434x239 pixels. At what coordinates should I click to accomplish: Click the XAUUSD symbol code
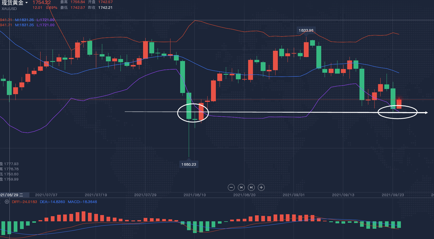click(9, 9)
